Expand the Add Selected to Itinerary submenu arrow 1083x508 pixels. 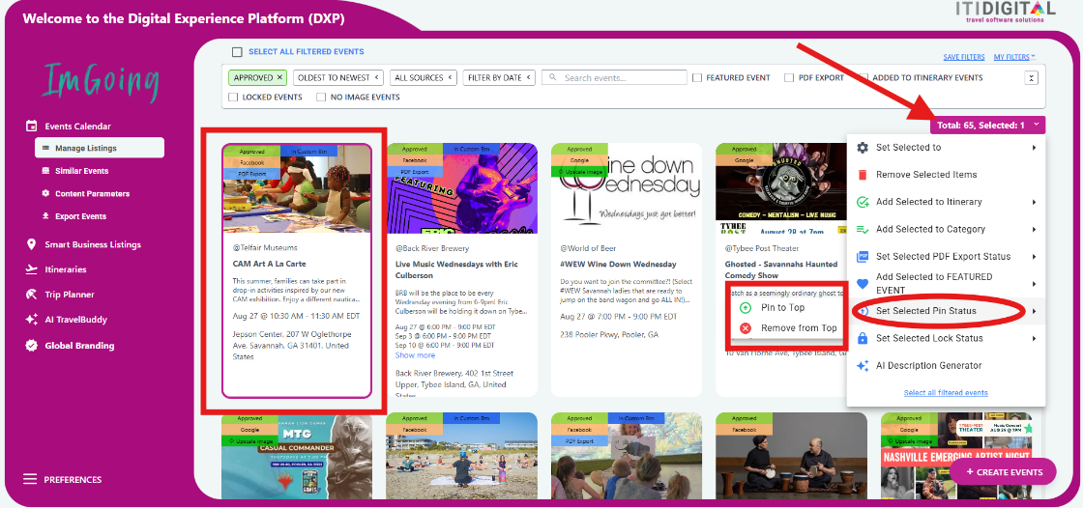click(x=1034, y=202)
